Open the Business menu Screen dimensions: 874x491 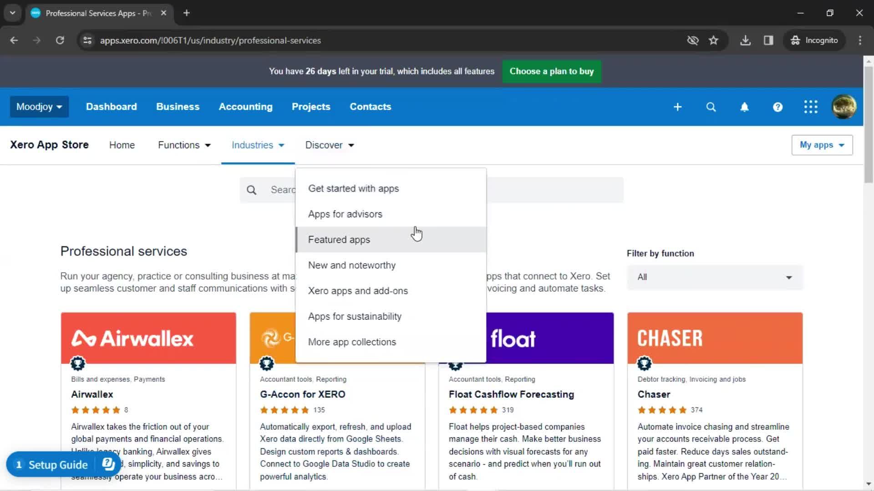[178, 107]
